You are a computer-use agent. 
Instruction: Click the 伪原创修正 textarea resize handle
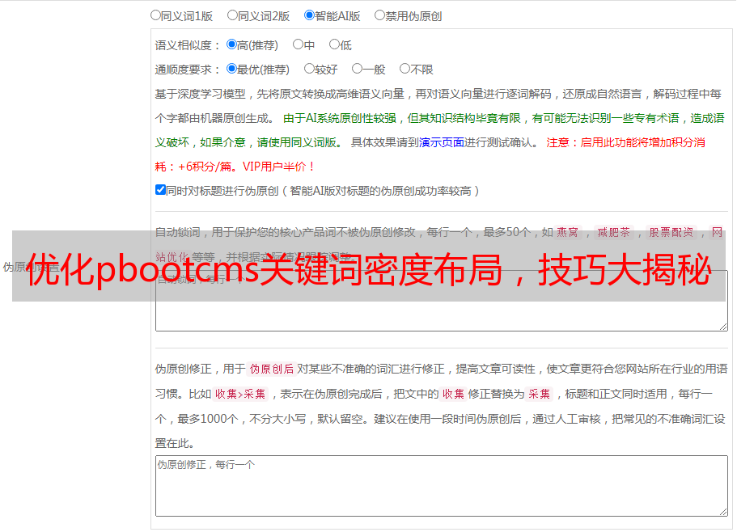coord(723,512)
